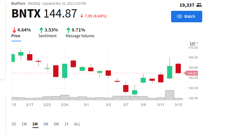The height and width of the screenshot is (134, 228).
Task: Select the Sentiment tab
Action: pos(48,36)
